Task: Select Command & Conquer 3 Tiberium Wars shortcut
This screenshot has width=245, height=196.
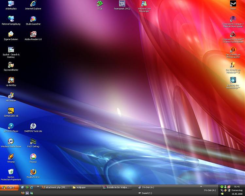Action: (x=233, y=19)
